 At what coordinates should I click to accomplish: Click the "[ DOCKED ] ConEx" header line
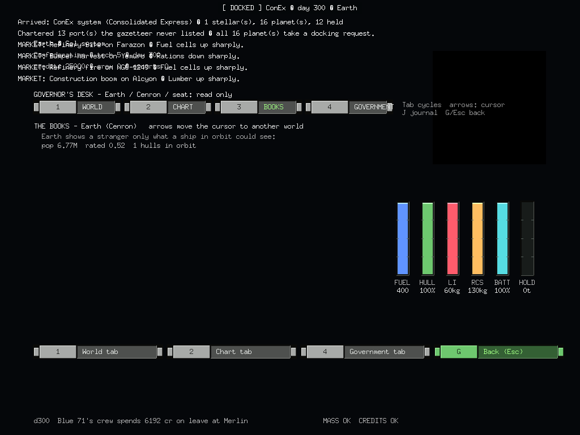pyautogui.click(x=290, y=8)
